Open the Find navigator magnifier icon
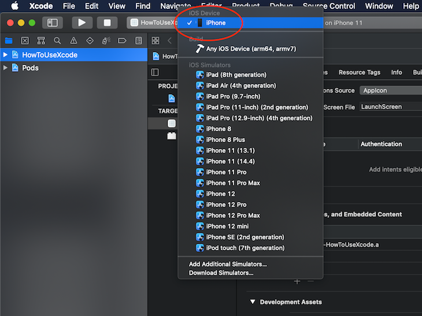The width and height of the screenshot is (422, 316). [57, 40]
